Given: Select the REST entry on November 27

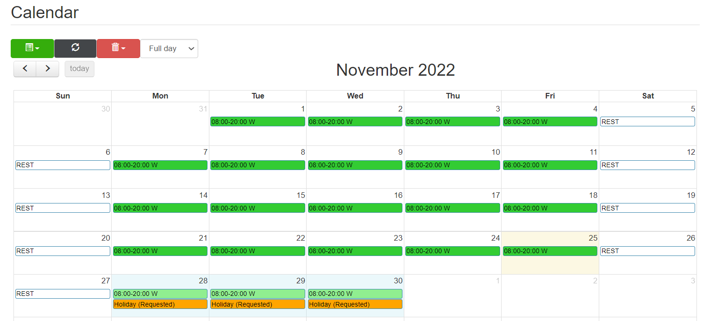Looking at the screenshot, I should coord(62,294).
